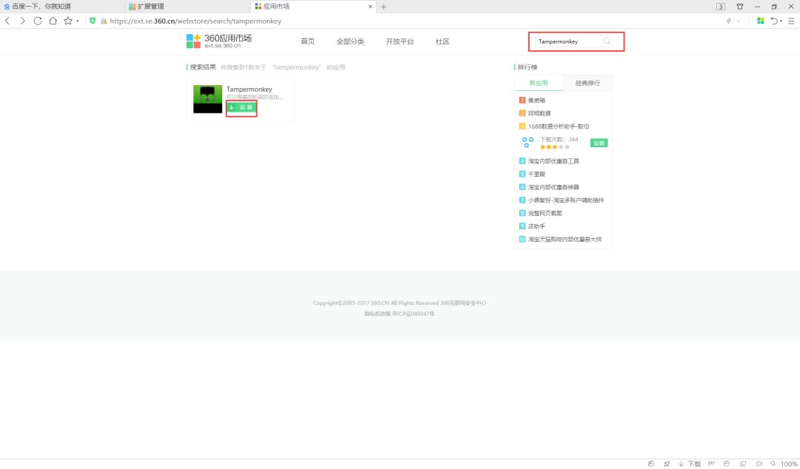
Task: Open the browser hamburger menu
Action: coord(791,21)
